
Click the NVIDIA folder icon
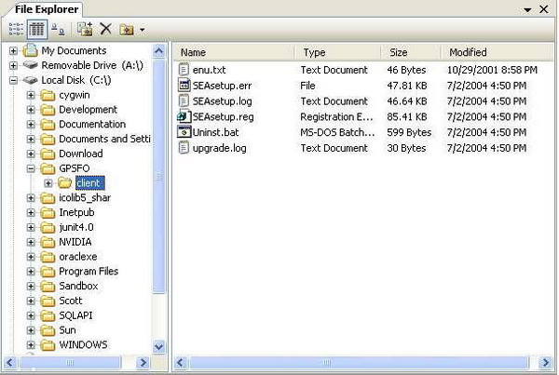click(x=48, y=242)
